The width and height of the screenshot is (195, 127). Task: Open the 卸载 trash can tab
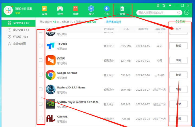click(122, 11)
